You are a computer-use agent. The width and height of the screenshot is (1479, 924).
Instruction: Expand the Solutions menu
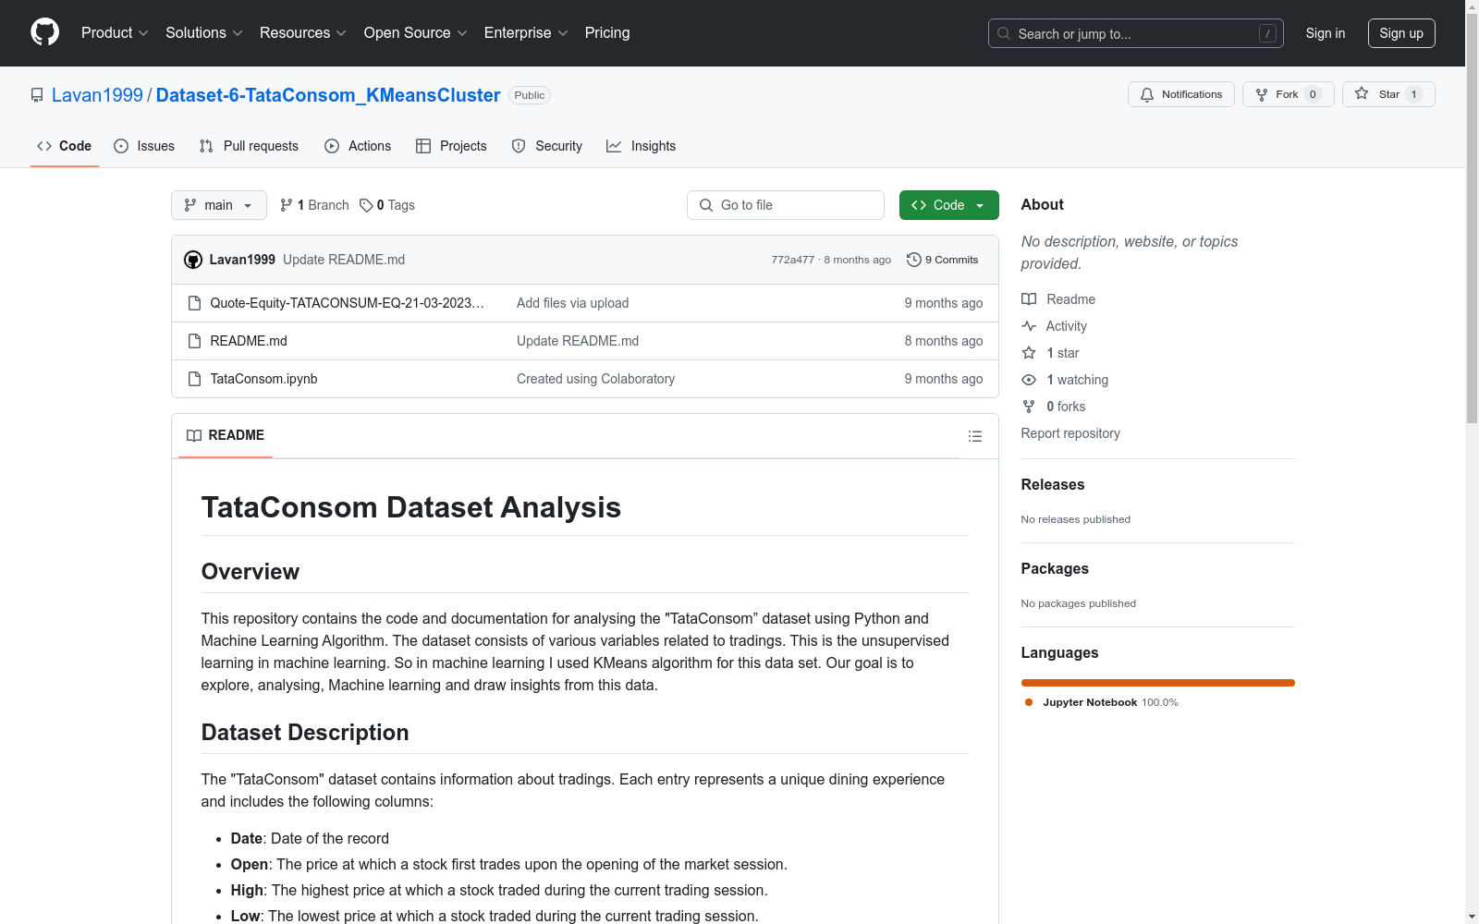point(204,33)
